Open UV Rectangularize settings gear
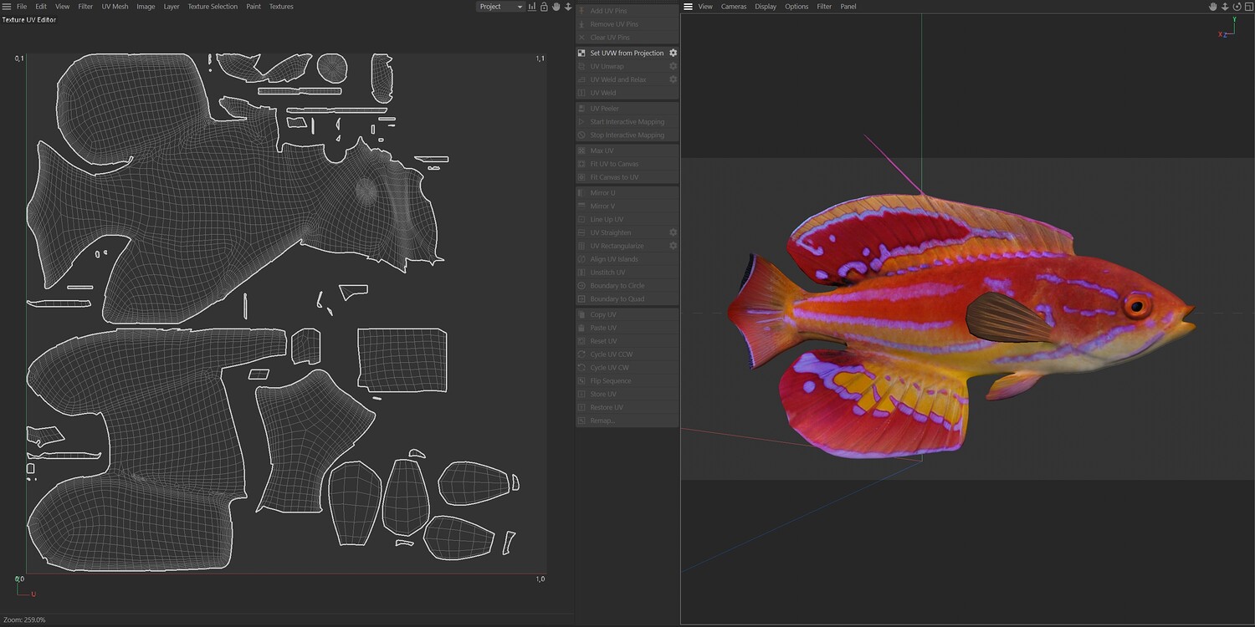Viewport: 1255px width, 627px height. tap(673, 246)
